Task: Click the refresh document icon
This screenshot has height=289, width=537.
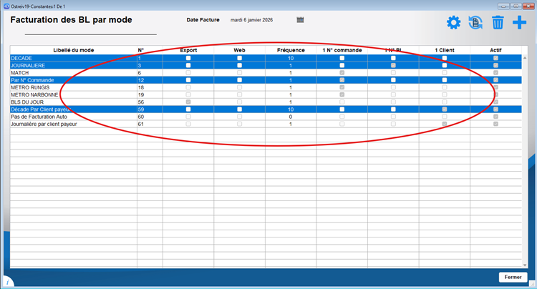Action: tap(475, 23)
